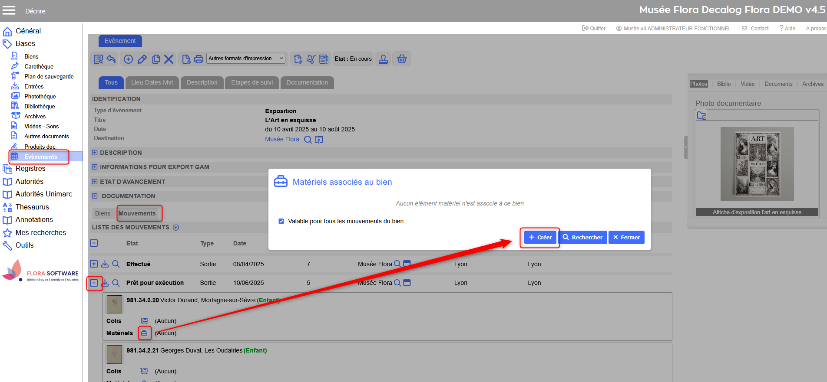Switch to the Lieu-Dates-Mvt tab
The width and height of the screenshot is (827, 382).
click(x=152, y=82)
